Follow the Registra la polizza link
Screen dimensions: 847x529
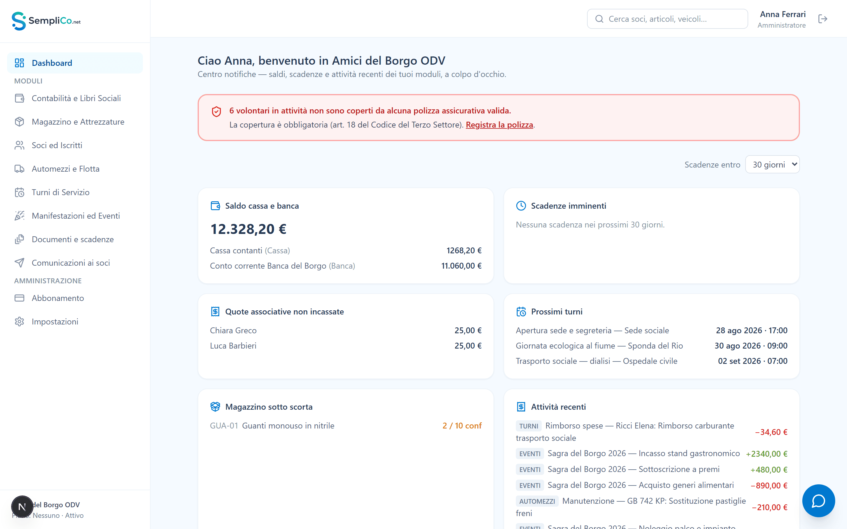coord(499,125)
